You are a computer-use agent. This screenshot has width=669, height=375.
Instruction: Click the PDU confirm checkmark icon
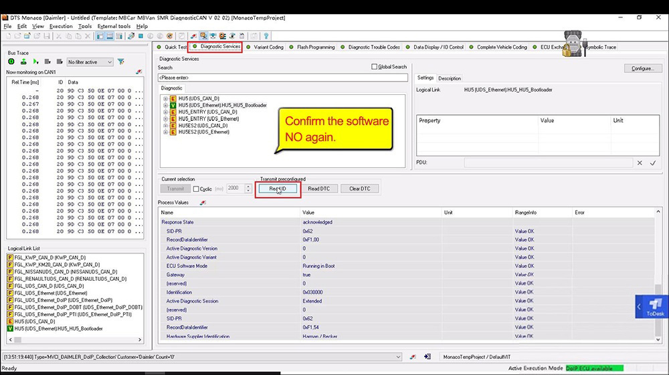pos(653,163)
